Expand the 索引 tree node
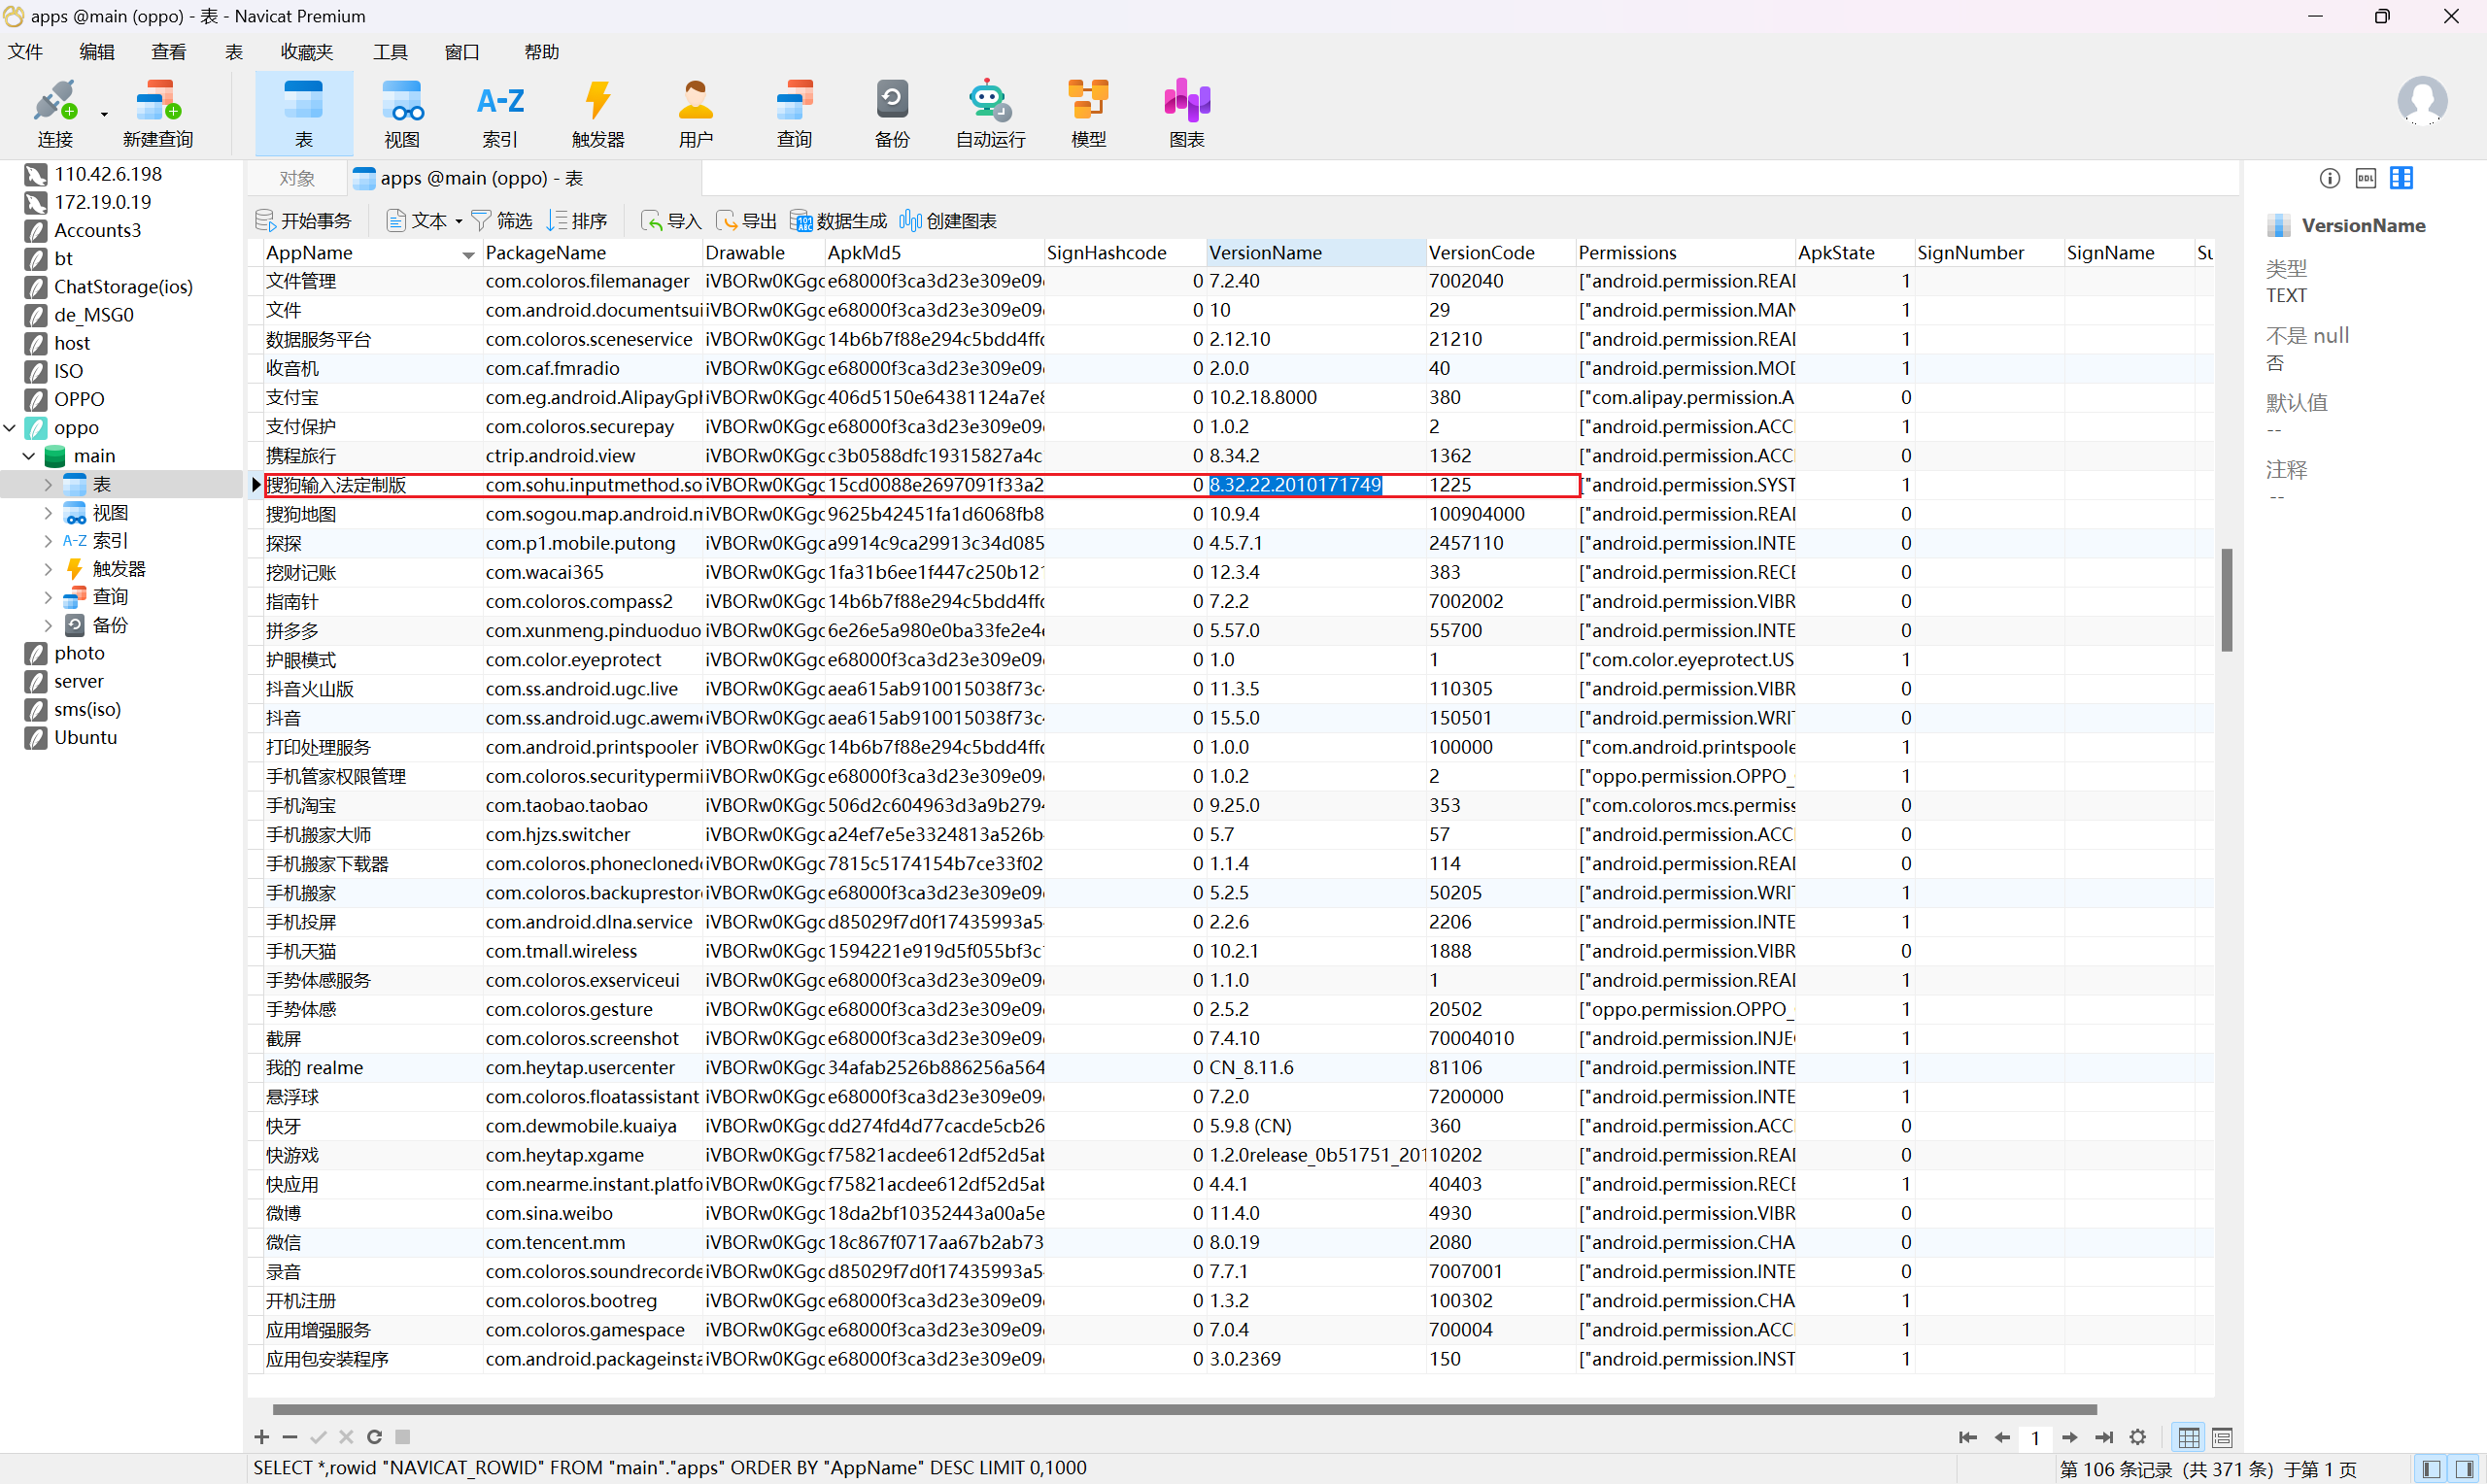The height and width of the screenshot is (1484, 2487). tap(48, 540)
